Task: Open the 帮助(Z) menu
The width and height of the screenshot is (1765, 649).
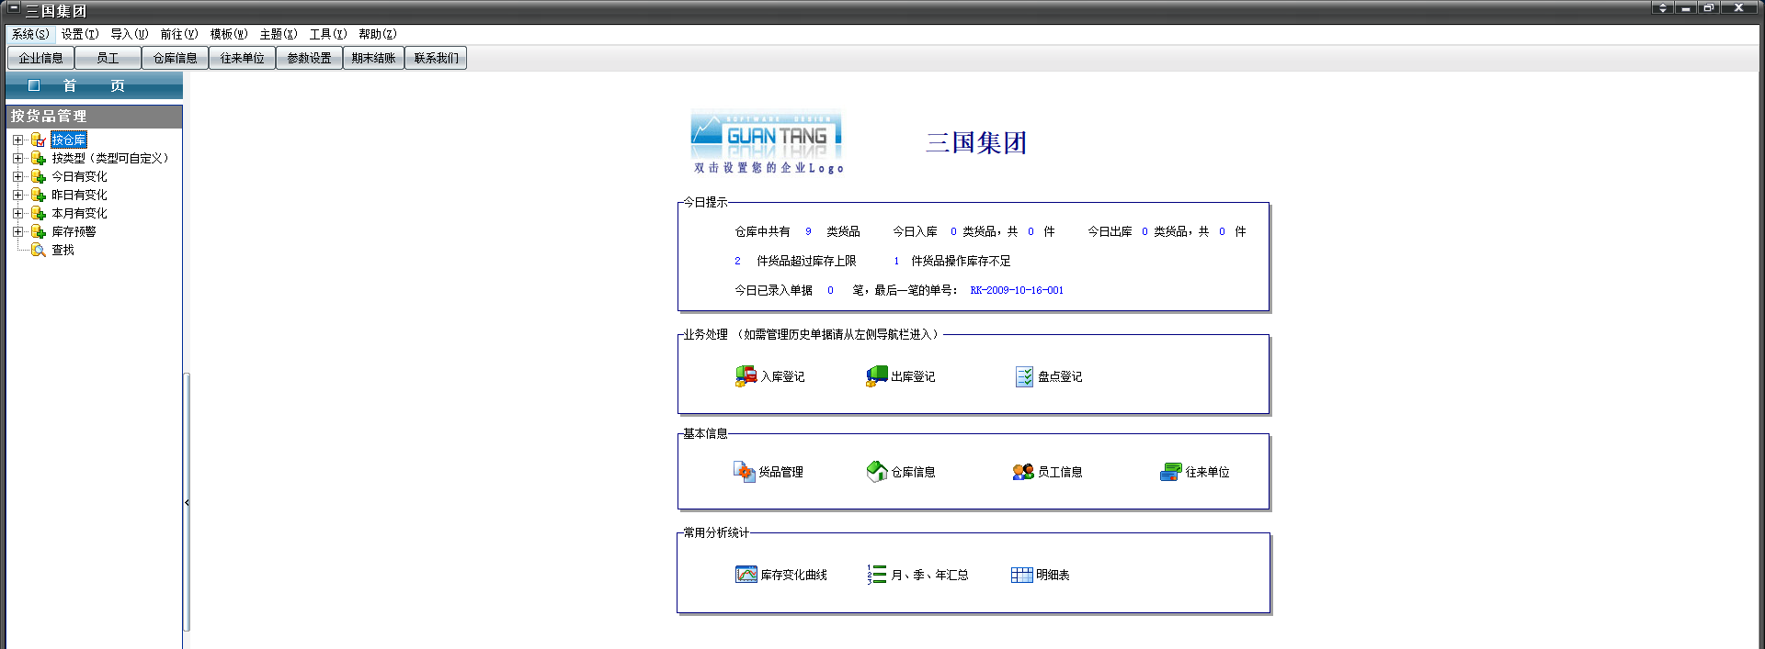Action: coord(378,34)
